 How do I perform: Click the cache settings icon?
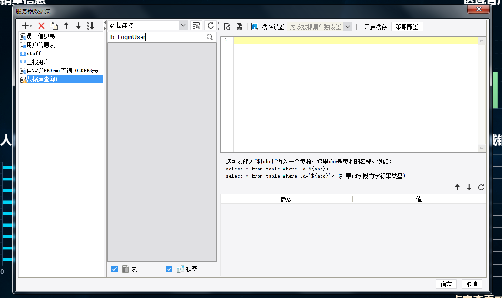[x=254, y=27]
